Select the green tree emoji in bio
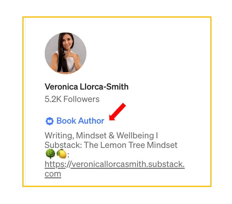 (x=50, y=154)
